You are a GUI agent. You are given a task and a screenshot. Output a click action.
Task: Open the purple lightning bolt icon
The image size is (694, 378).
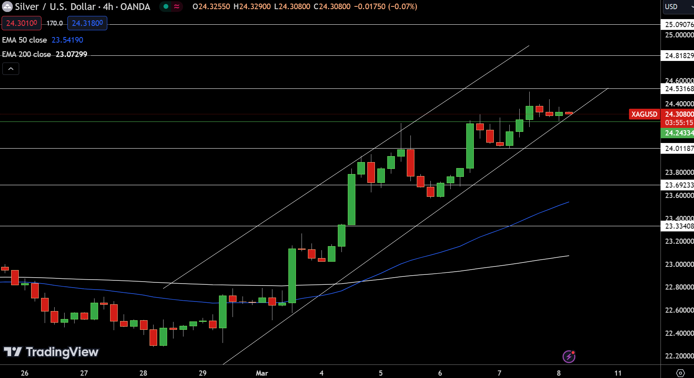[x=569, y=356]
